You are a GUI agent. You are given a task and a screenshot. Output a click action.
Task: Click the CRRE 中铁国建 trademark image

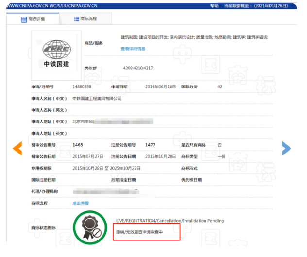pyautogui.click(x=56, y=55)
